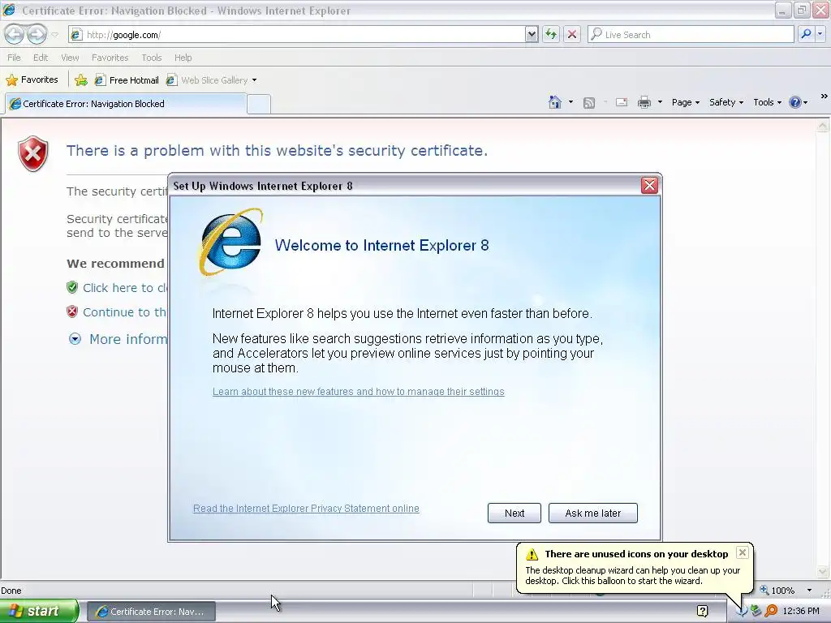Click the network computers tray icon
831x623 pixels.
(x=756, y=611)
